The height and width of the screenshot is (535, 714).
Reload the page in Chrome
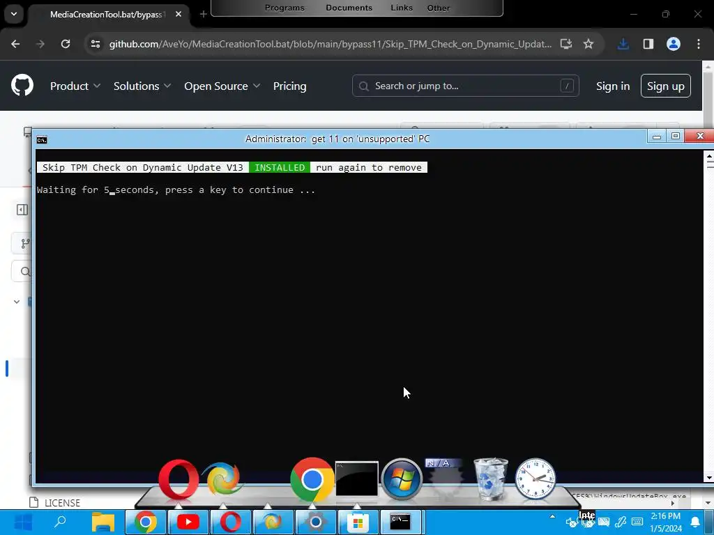tap(66, 44)
